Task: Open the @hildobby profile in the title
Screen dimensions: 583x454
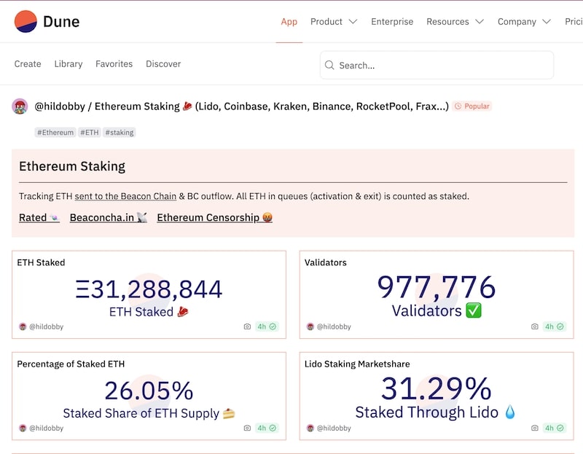Action: click(60, 106)
